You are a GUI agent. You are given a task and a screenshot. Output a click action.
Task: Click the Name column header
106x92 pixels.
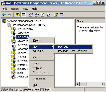coord(90,21)
